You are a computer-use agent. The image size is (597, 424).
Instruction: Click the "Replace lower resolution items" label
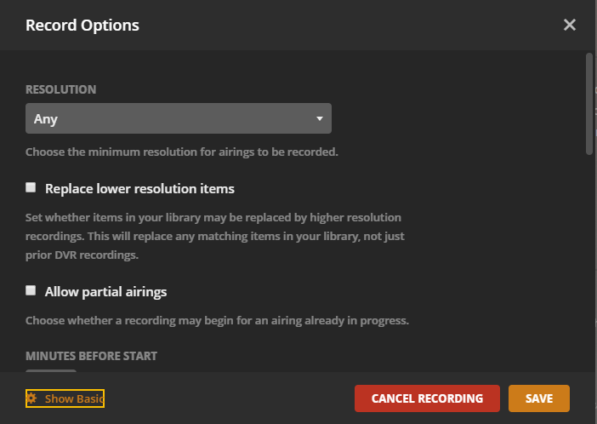(x=139, y=188)
